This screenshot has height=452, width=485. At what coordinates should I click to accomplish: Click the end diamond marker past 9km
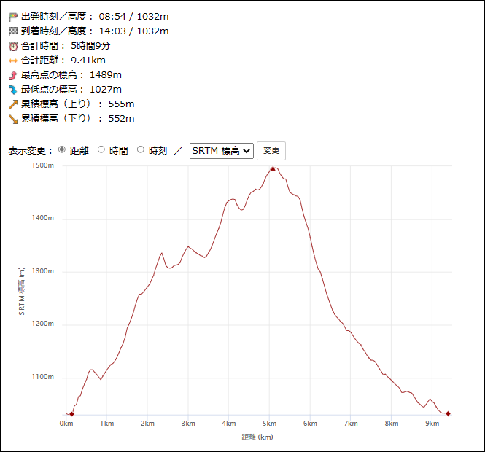448,413
